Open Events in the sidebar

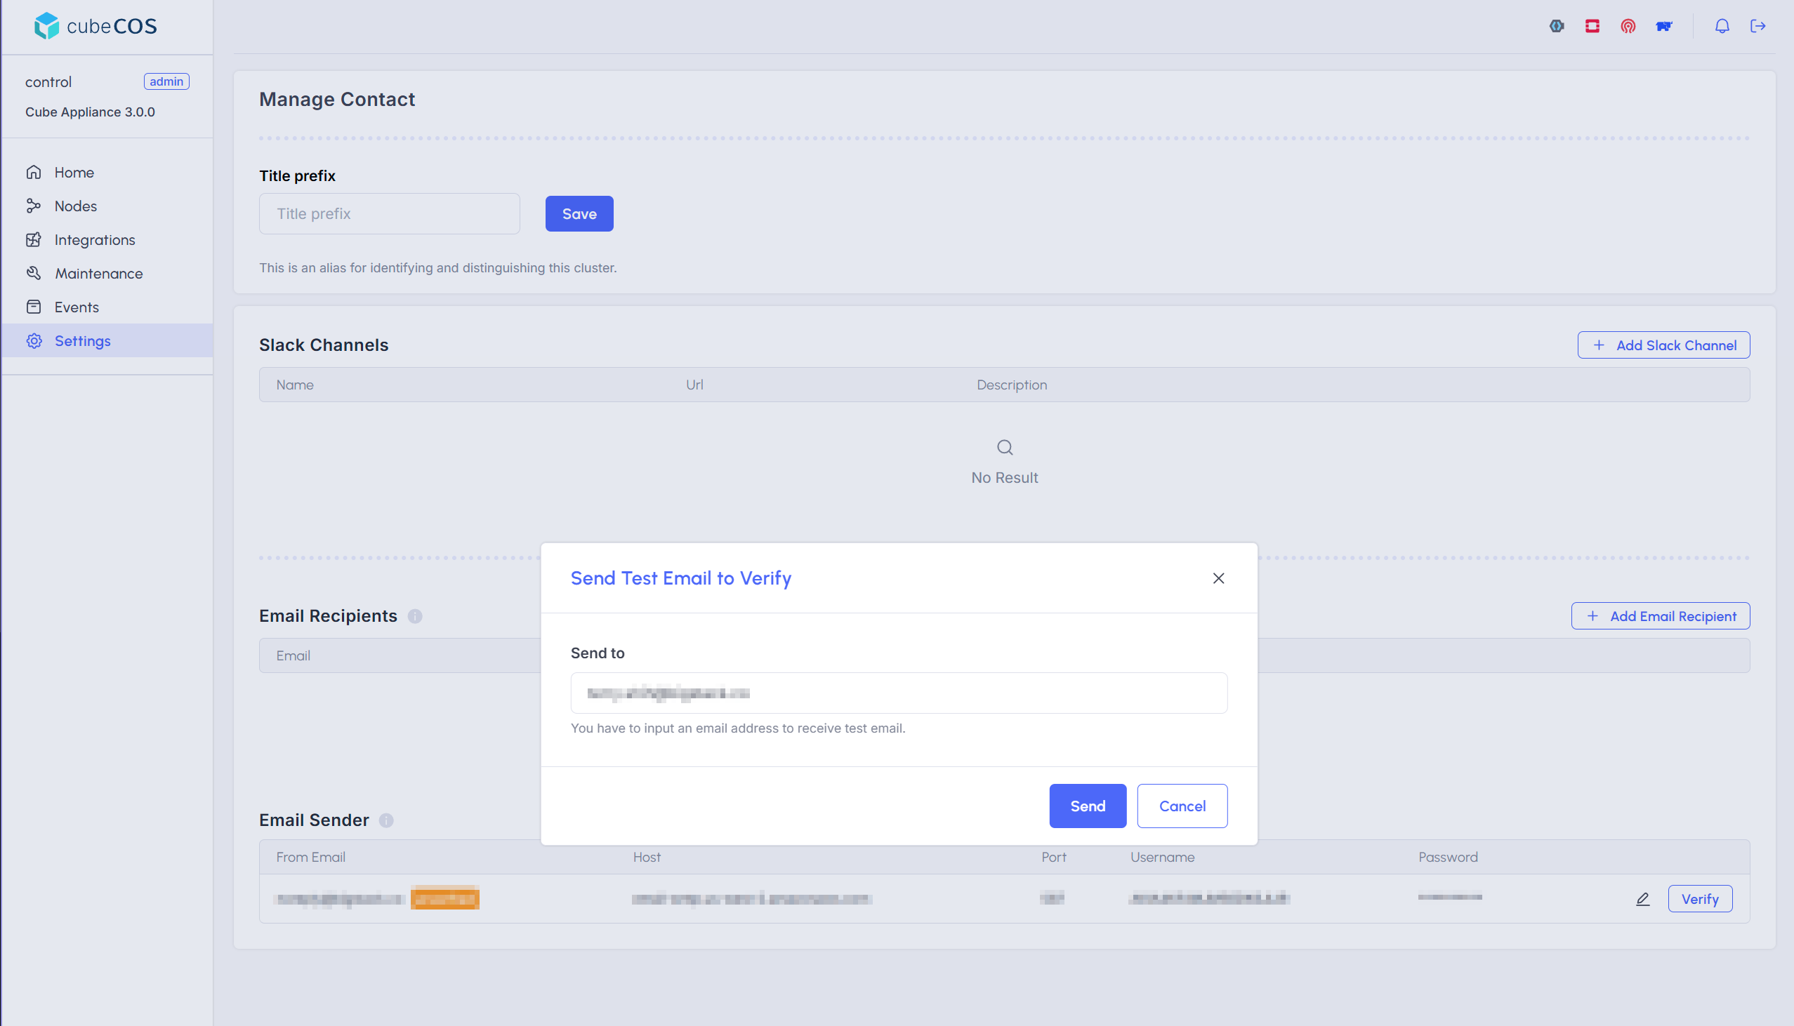(x=107, y=307)
